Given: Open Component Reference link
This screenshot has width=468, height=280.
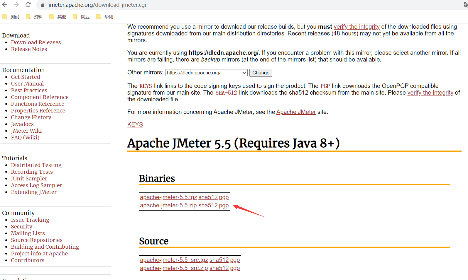Looking at the screenshot, I should click(x=40, y=97).
